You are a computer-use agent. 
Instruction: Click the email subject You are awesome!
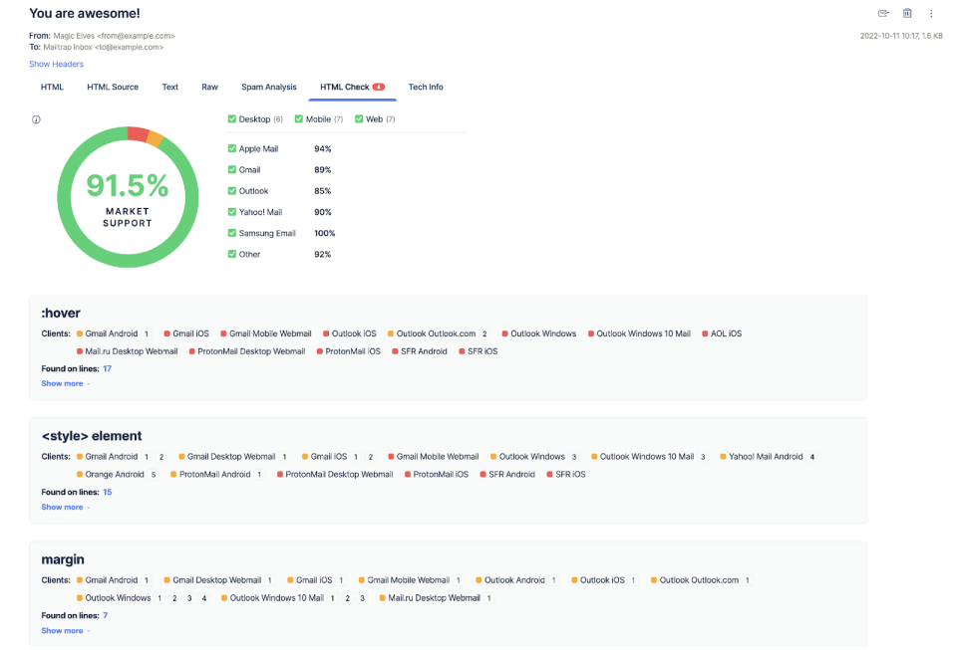[x=84, y=13]
